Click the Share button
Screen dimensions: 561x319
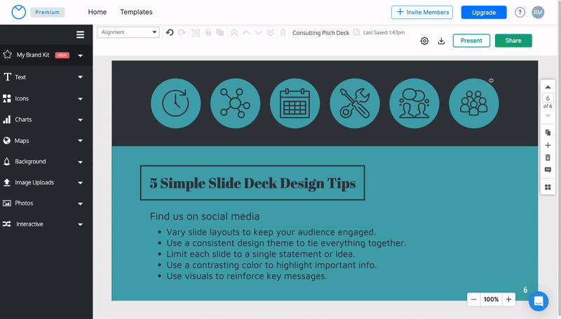[513, 41]
